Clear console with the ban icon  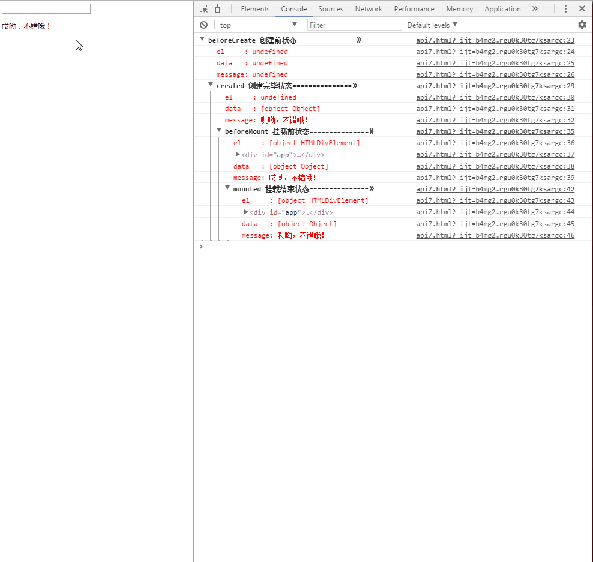tap(204, 25)
